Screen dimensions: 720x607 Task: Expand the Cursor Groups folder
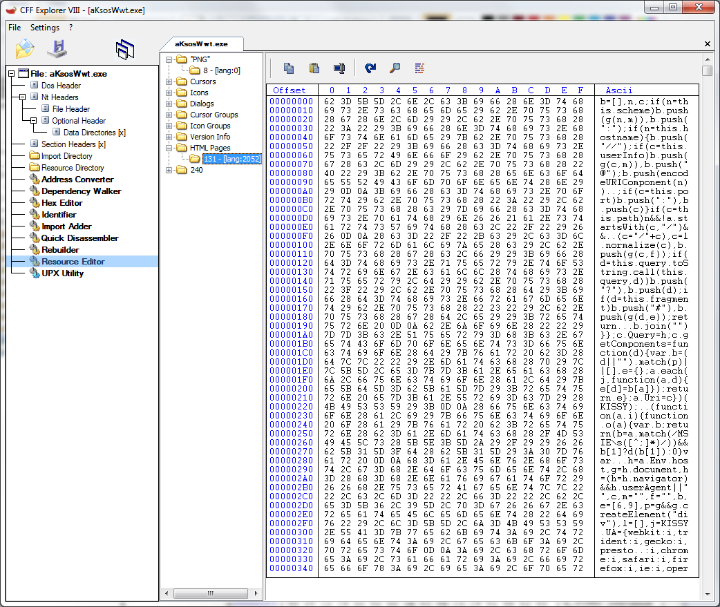coord(169,115)
